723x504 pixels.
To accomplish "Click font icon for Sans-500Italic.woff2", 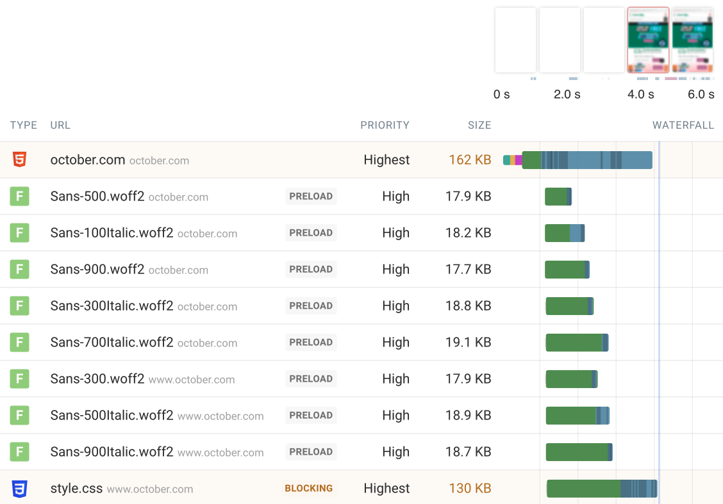I will (x=19, y=416).
